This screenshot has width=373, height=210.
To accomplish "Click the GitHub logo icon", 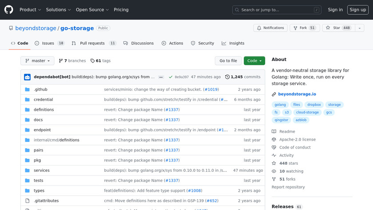I will coord(9,10).
